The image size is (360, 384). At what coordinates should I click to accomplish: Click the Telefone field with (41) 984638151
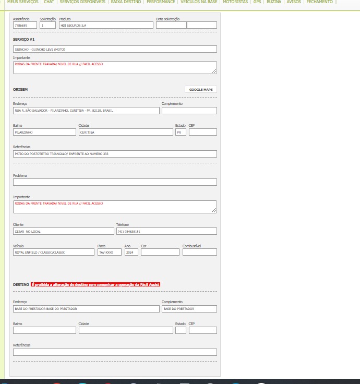[166, 231]
